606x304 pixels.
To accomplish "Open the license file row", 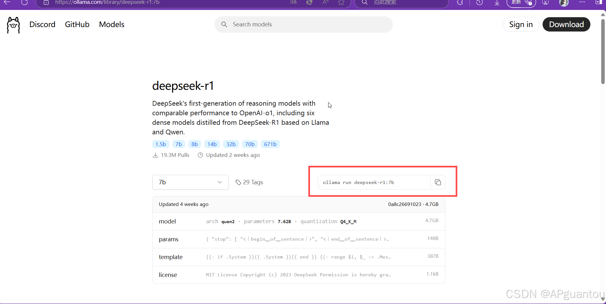I will pos(299,275).
